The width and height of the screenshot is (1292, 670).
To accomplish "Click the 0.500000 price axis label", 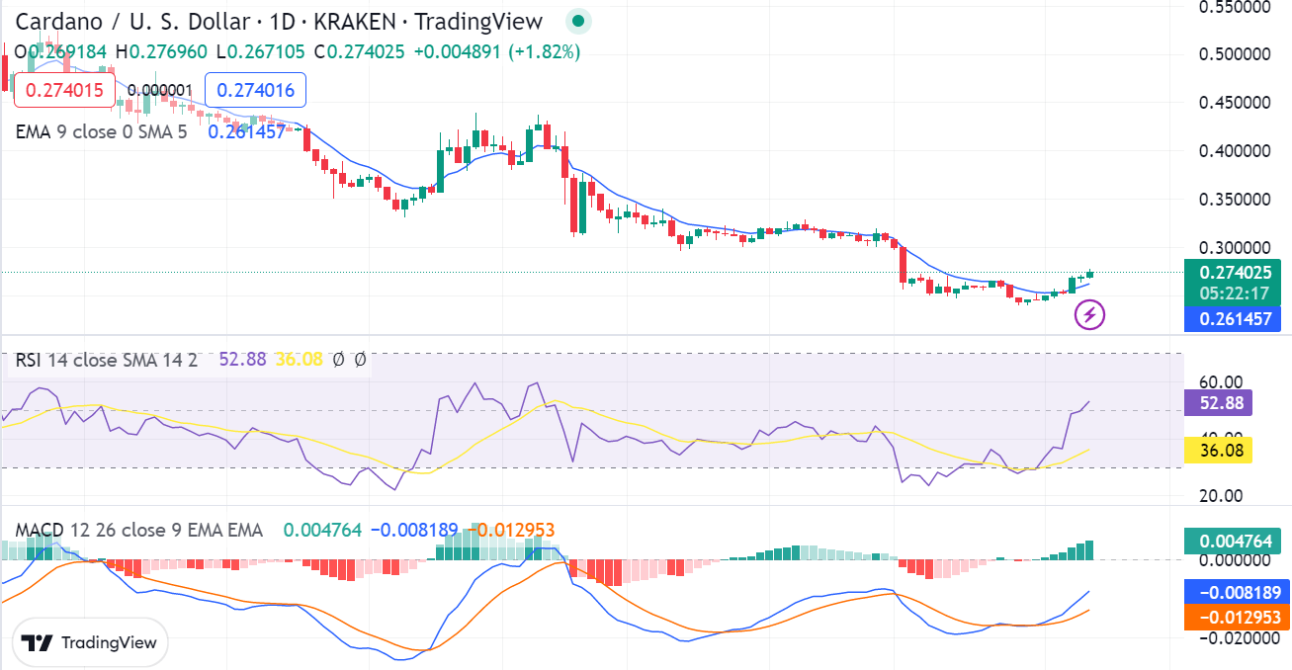I will point(1237,53).
